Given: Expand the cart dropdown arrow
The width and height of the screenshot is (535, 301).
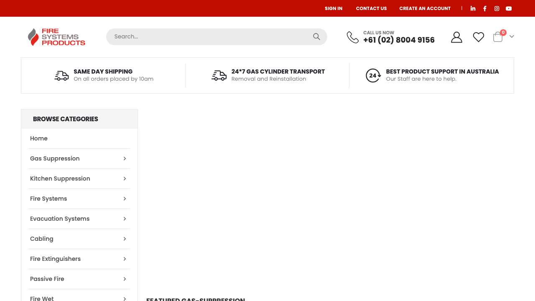Looking at the screenshot, I should 512,37.
